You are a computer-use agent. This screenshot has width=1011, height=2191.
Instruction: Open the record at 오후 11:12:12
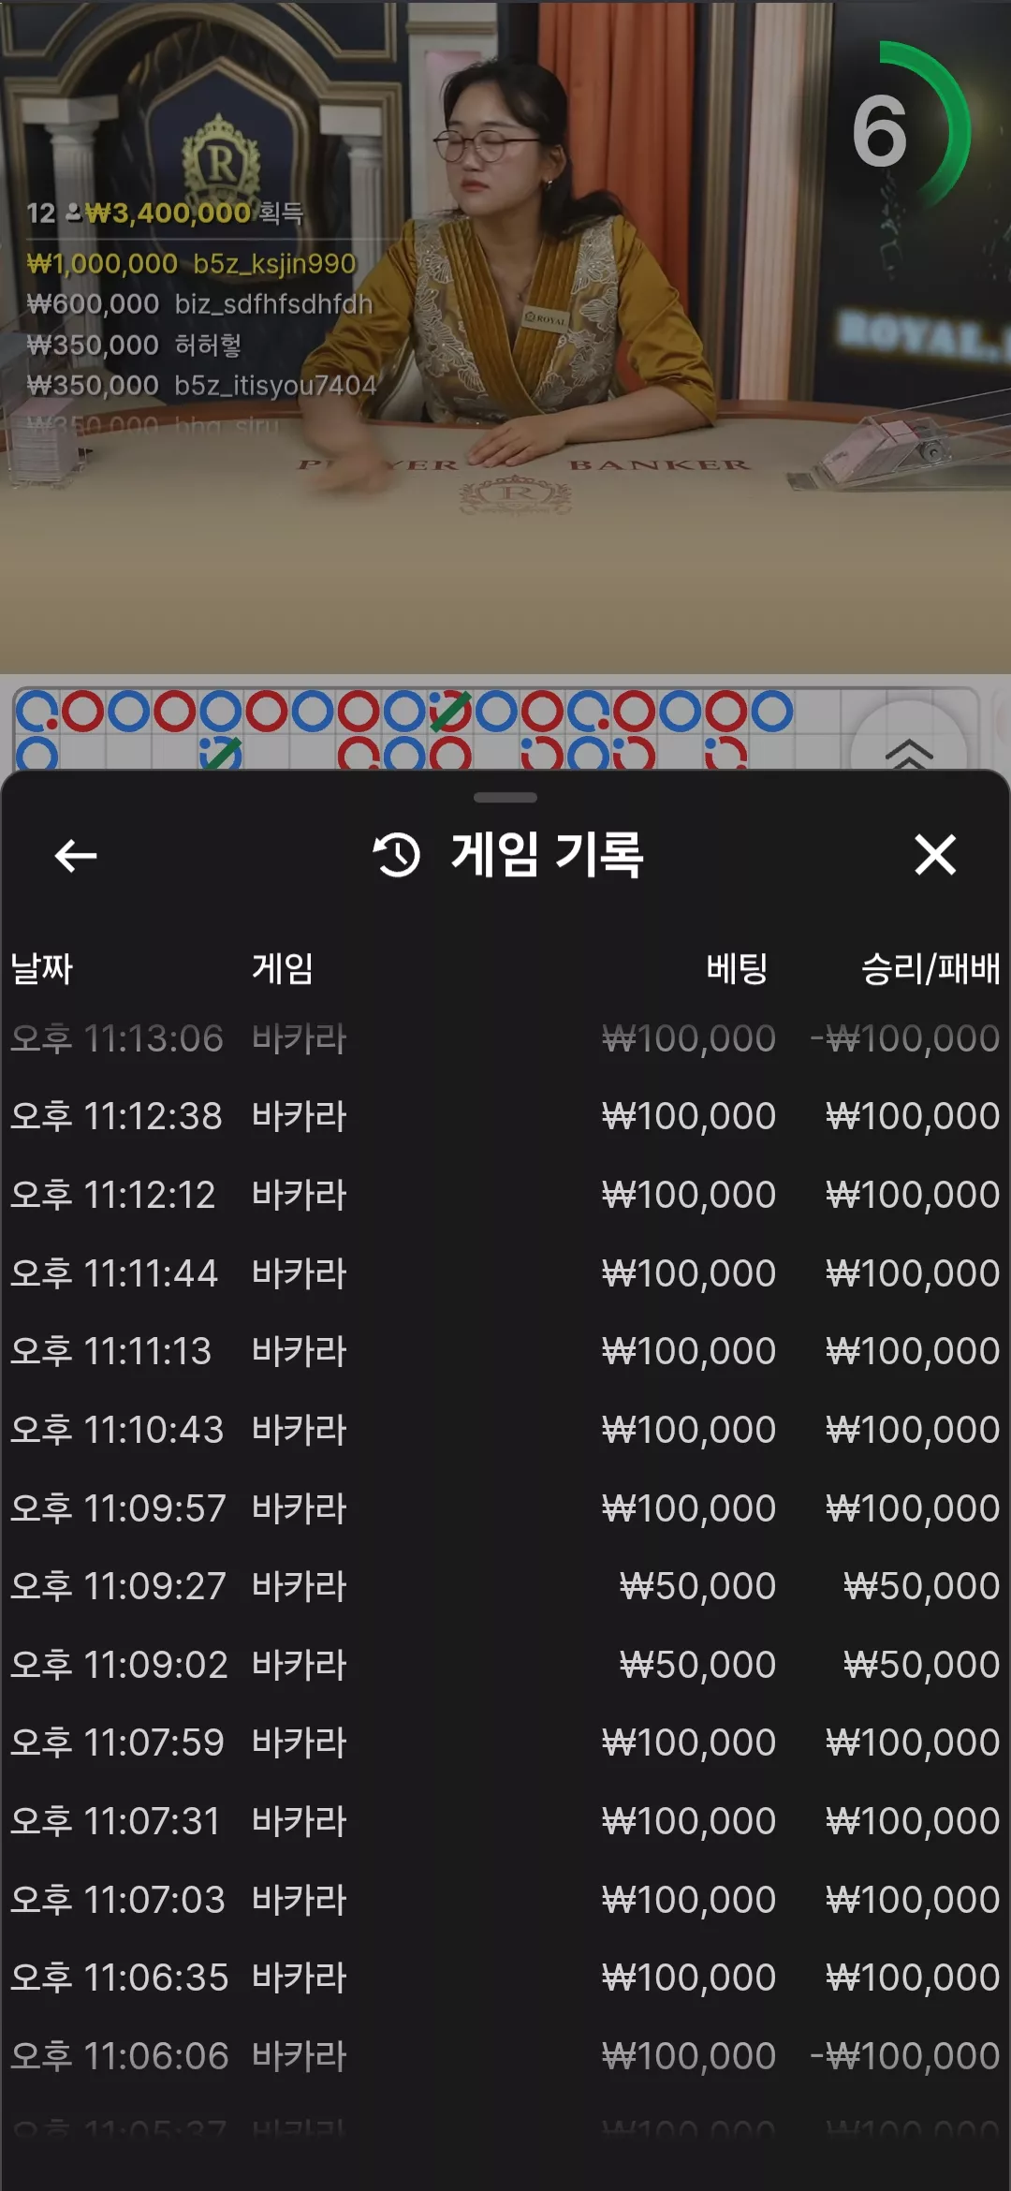tap(505, 1195)
